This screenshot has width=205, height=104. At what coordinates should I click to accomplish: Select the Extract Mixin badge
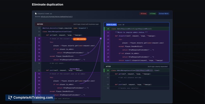pyautogui.click(x=163, y=13)
